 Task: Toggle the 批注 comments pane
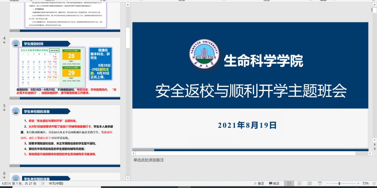(274, 183)
